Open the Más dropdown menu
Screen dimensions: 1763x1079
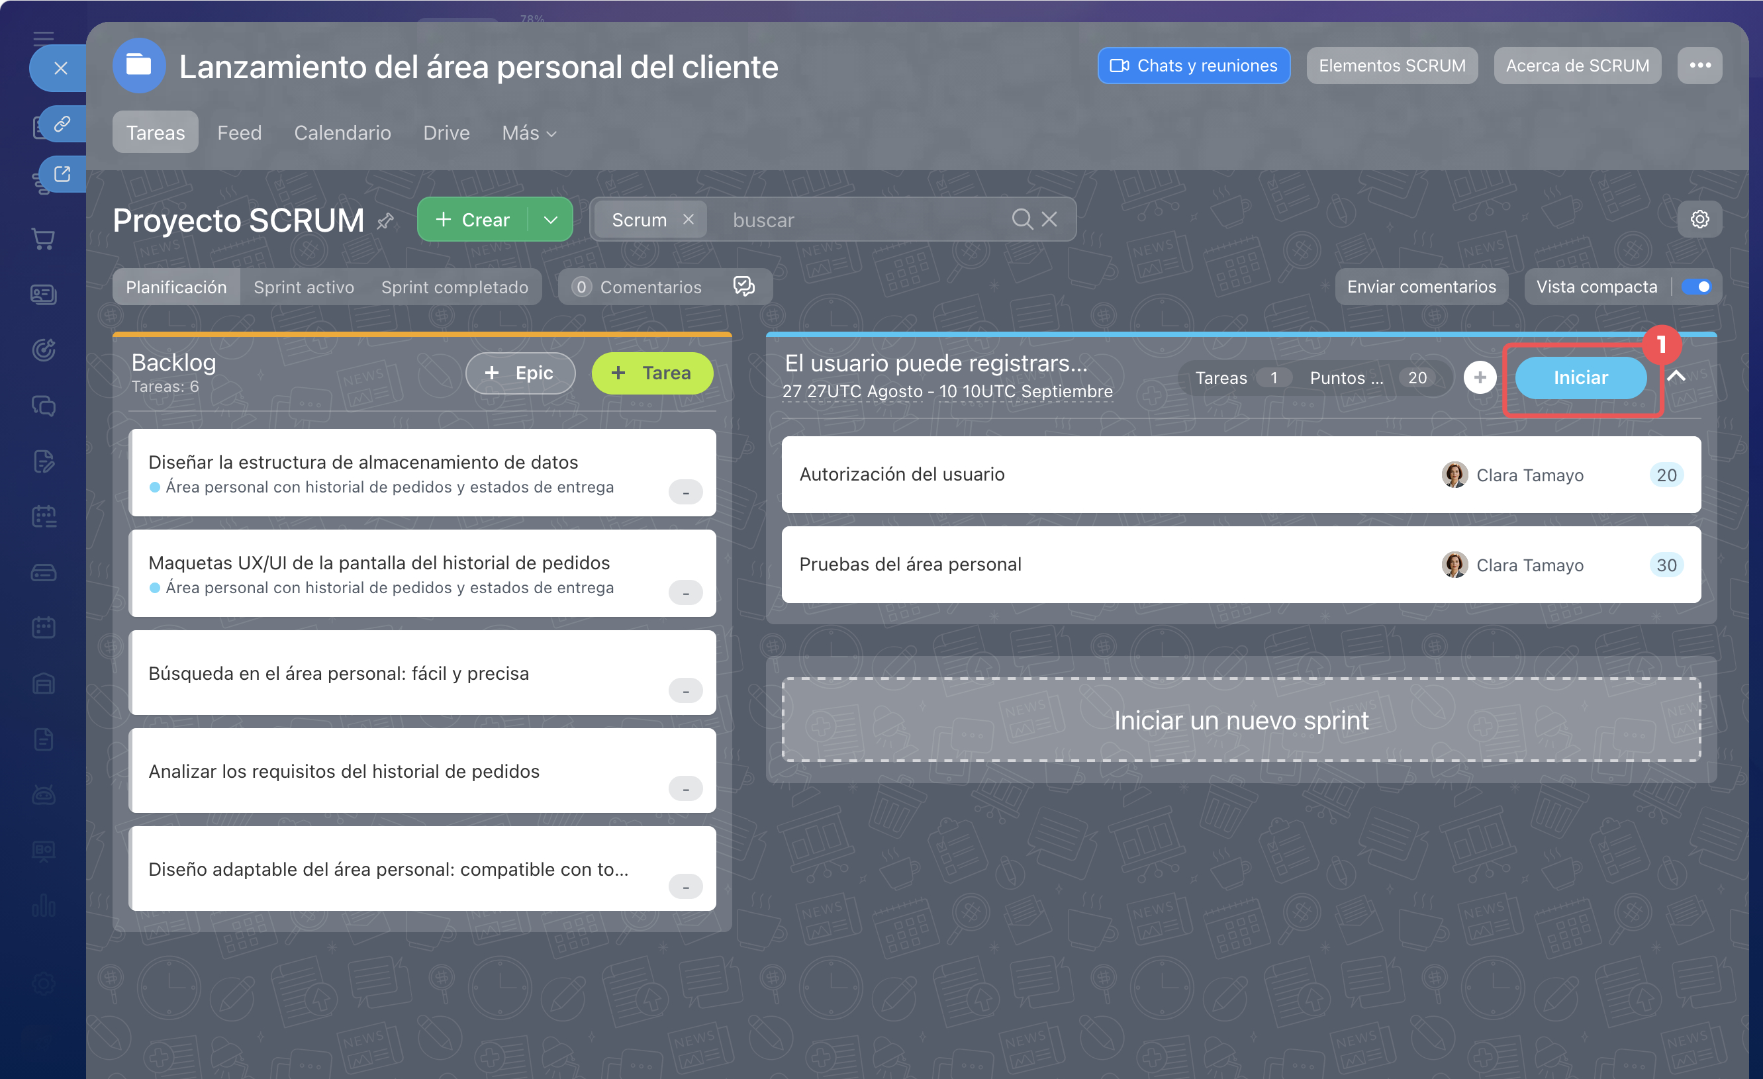tap(529, 133)
